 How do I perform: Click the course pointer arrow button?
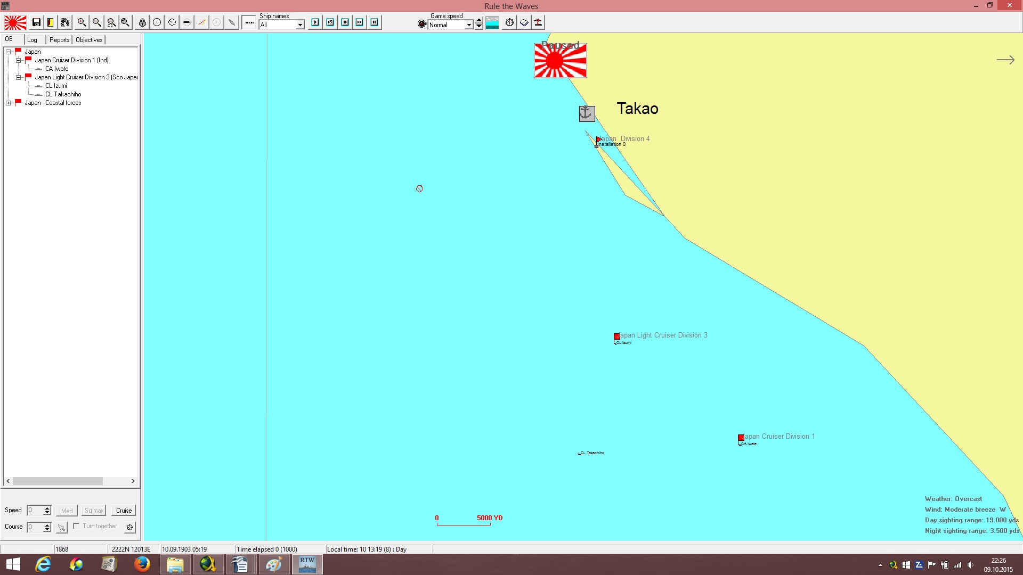[62, 528]
